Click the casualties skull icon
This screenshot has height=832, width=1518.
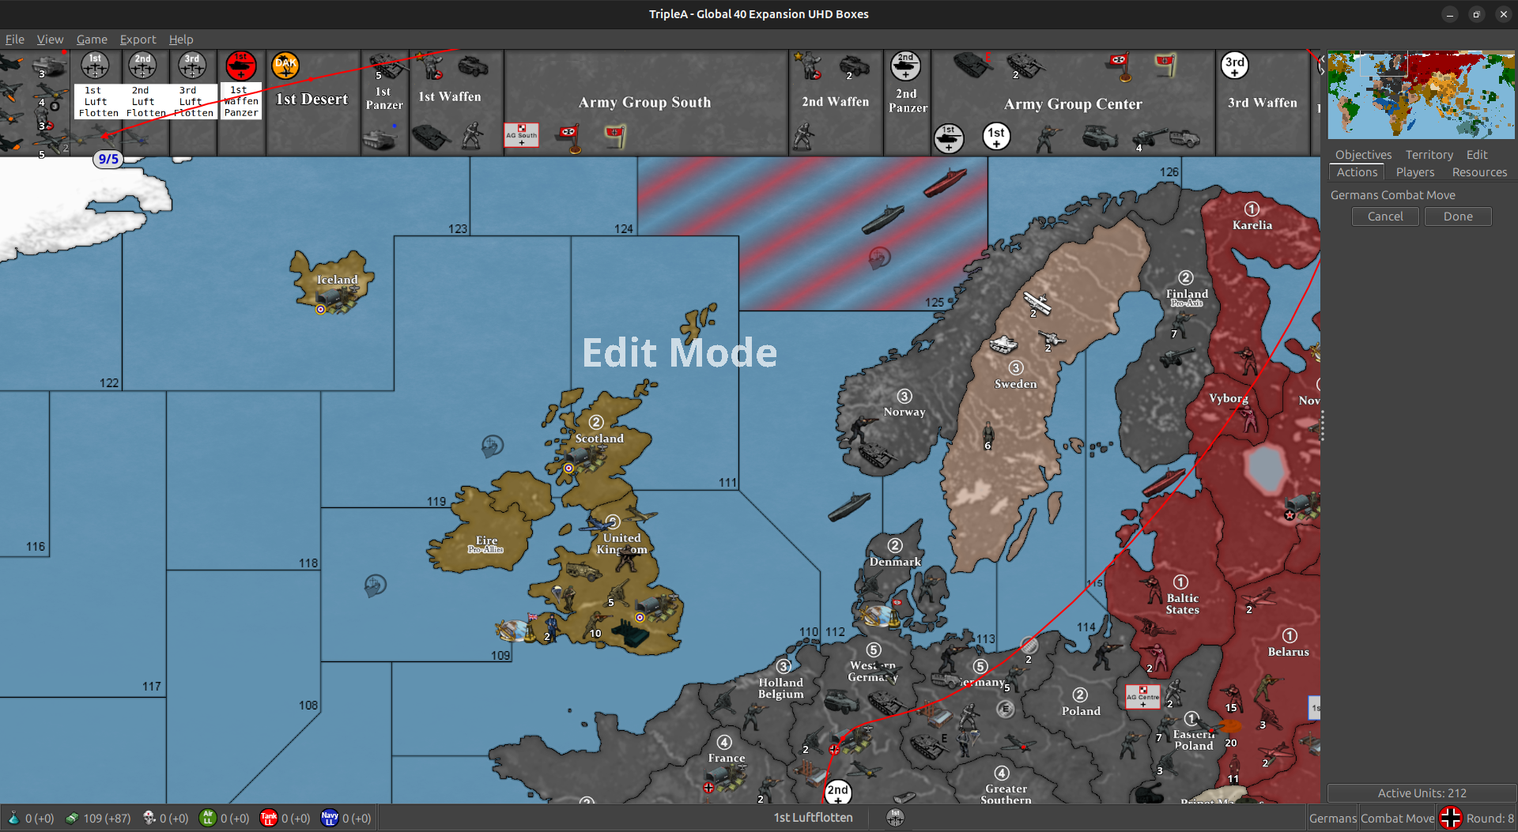pos(148,818)
